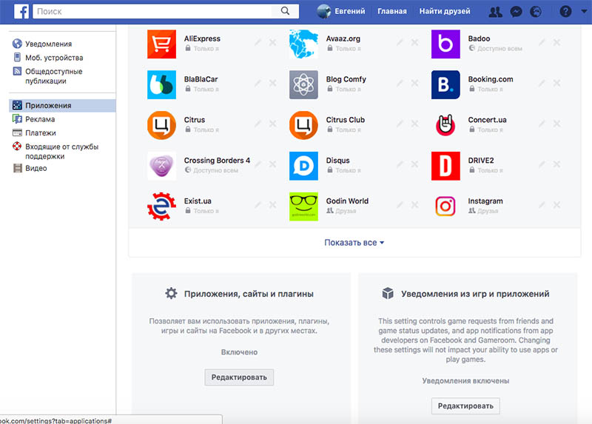Screen dimensions: 592x424
Task: Open the Badoo app icon
Action: [445, 44]
